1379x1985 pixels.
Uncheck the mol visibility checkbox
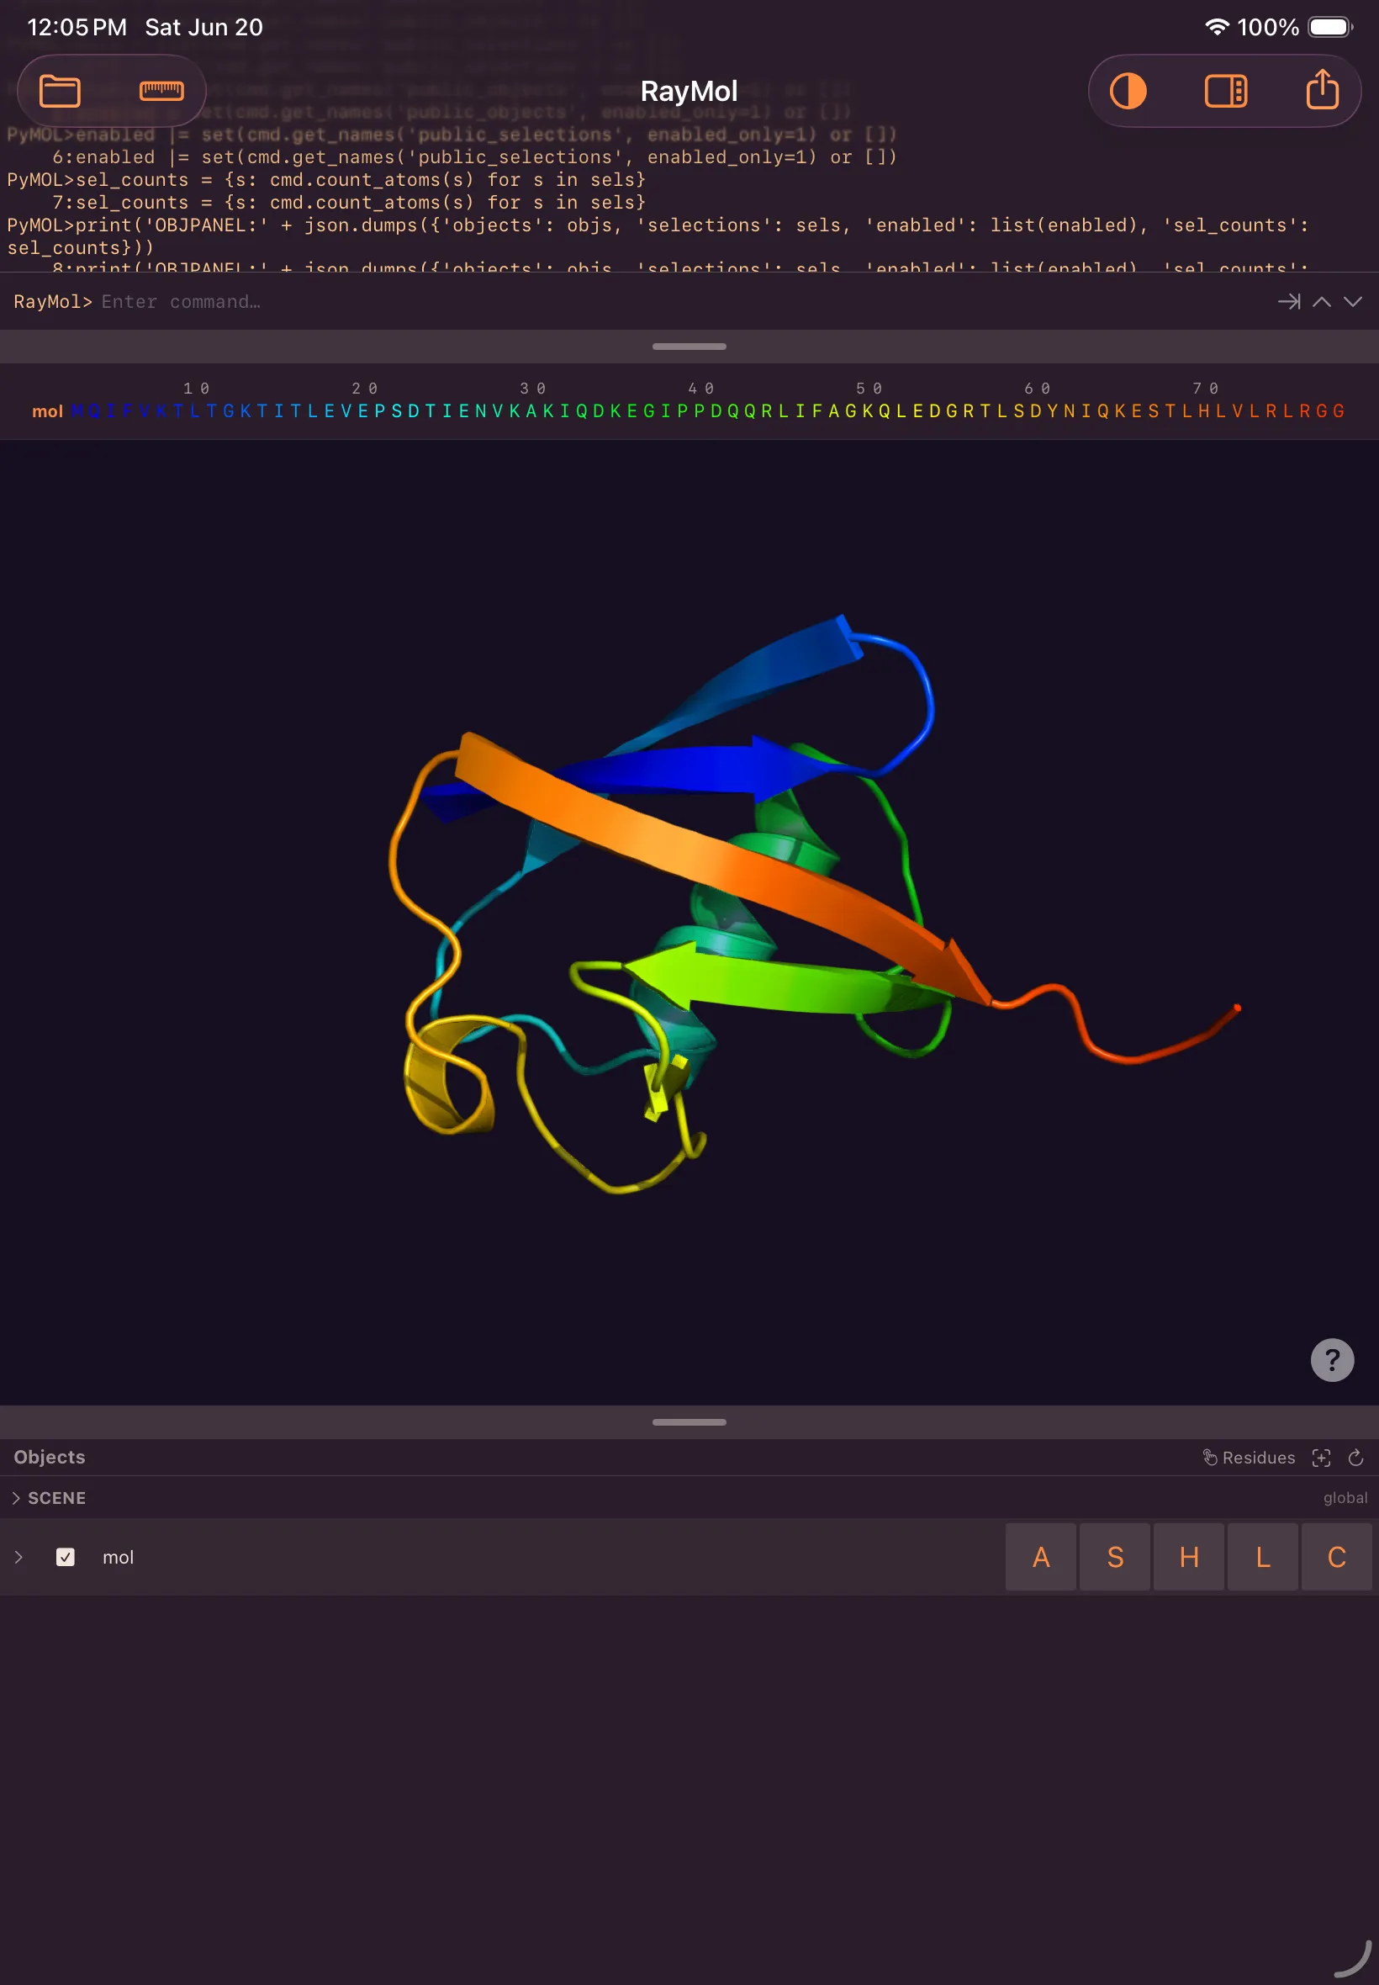[x=65, y=1557]
